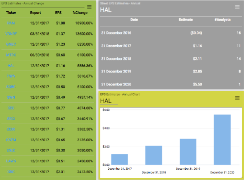Click the 5886.36% change value
244x180 pixels.
(85, 66)
